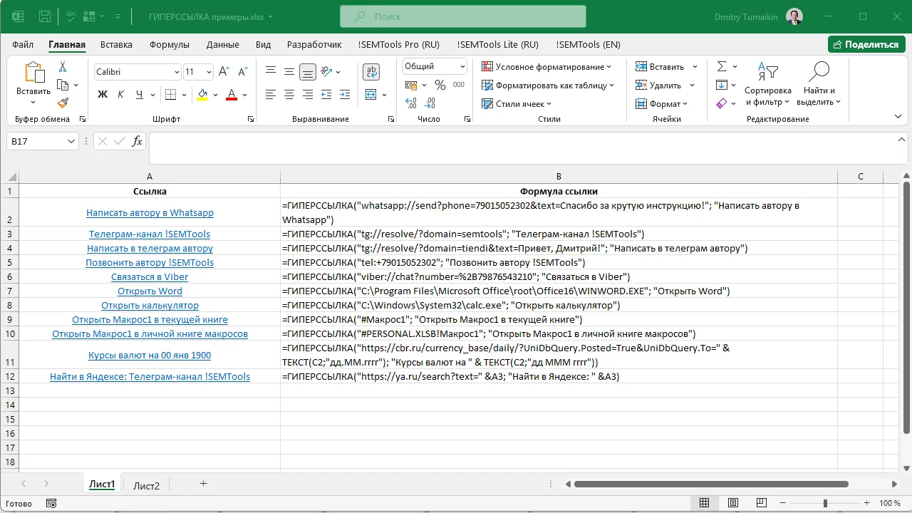Toggle center horizontal align button
The height and width of the screenshot is (513, 912).
pyautogui.click(x=289, y=94)
